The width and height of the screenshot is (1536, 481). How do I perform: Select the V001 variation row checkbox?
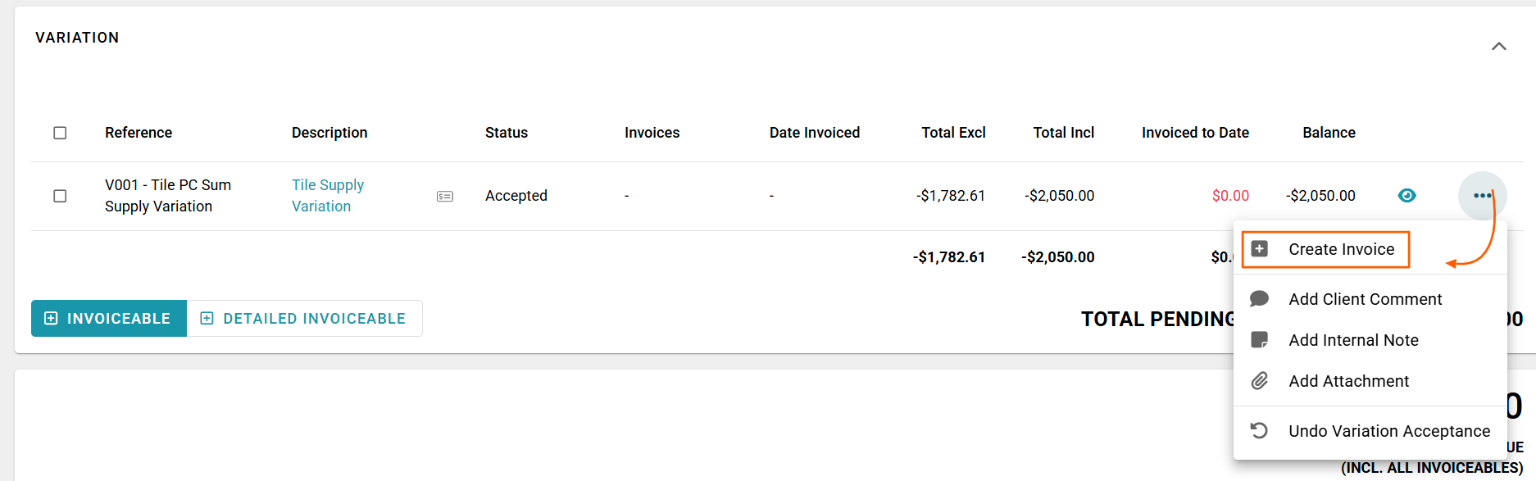60,196
